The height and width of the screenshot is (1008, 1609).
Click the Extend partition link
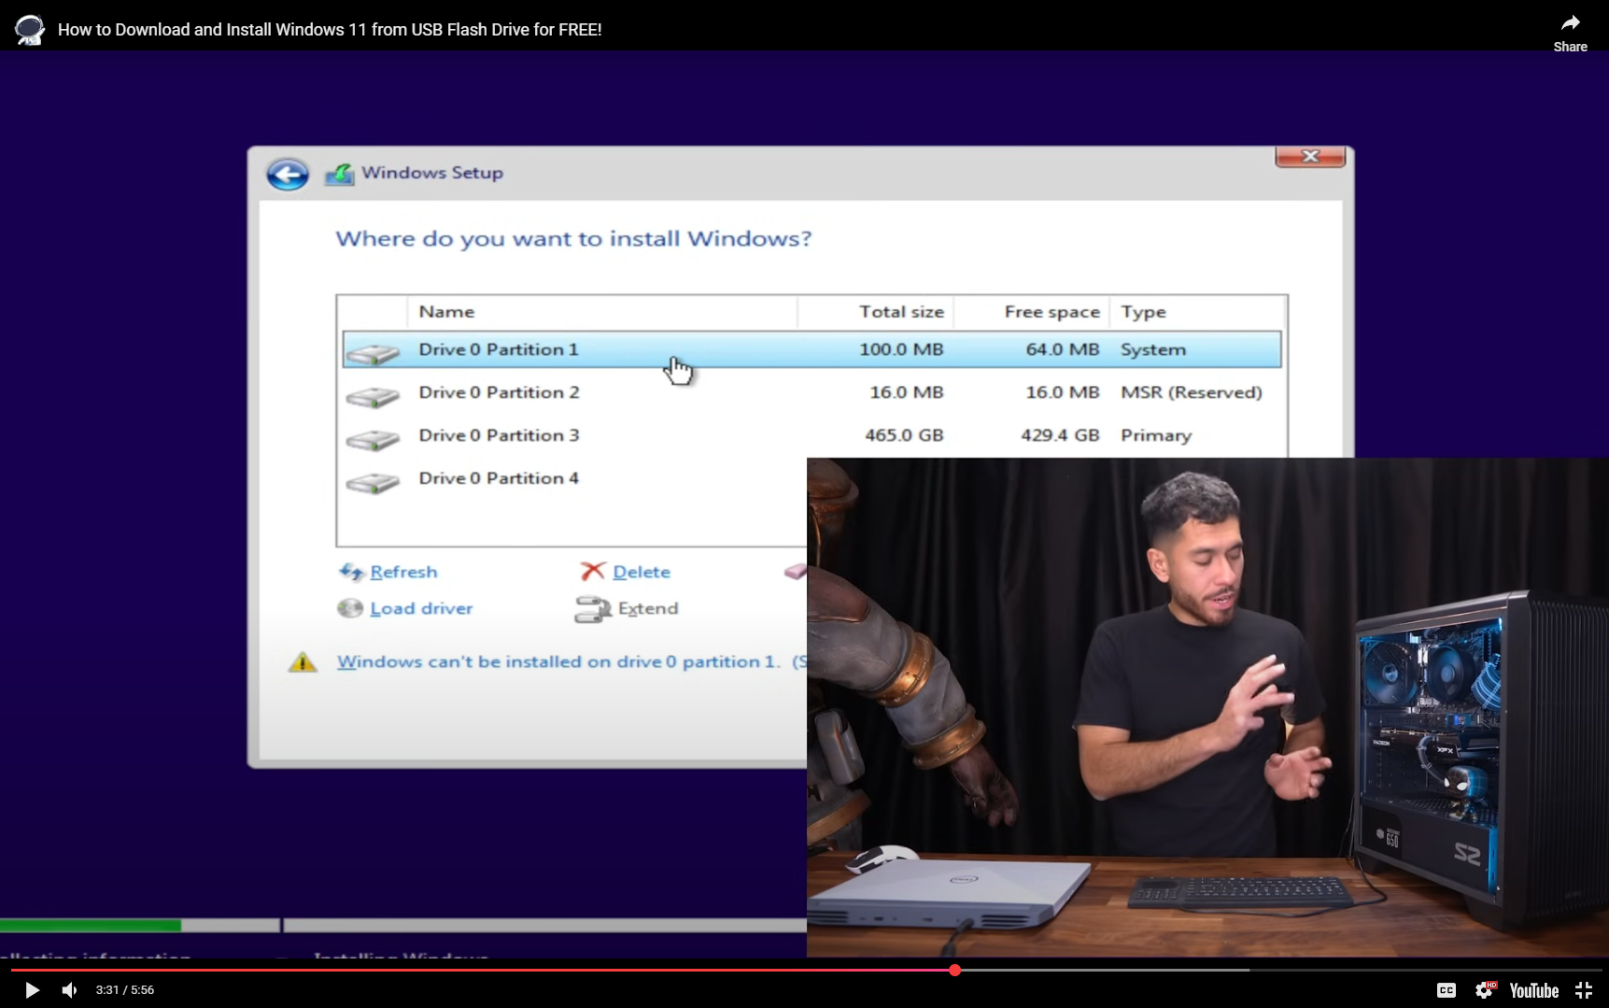pyautogui.click(x=648, y=608)
